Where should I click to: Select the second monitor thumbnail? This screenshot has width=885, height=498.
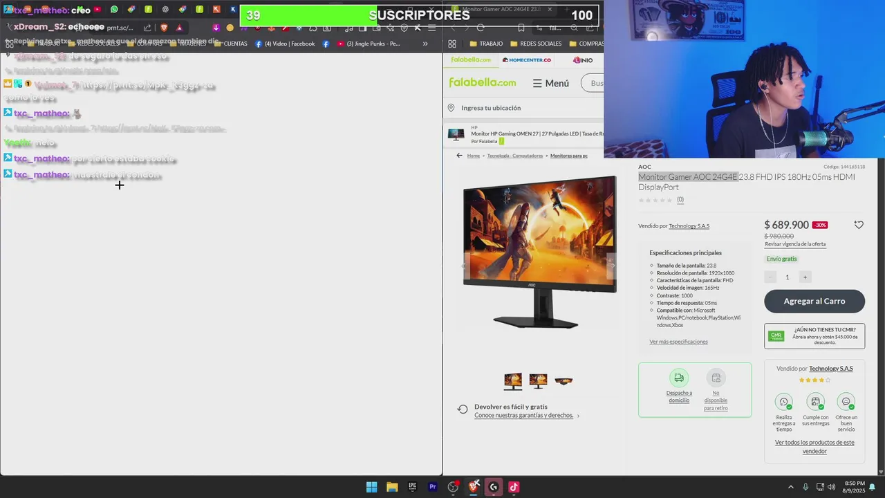[x=538, y=381]
